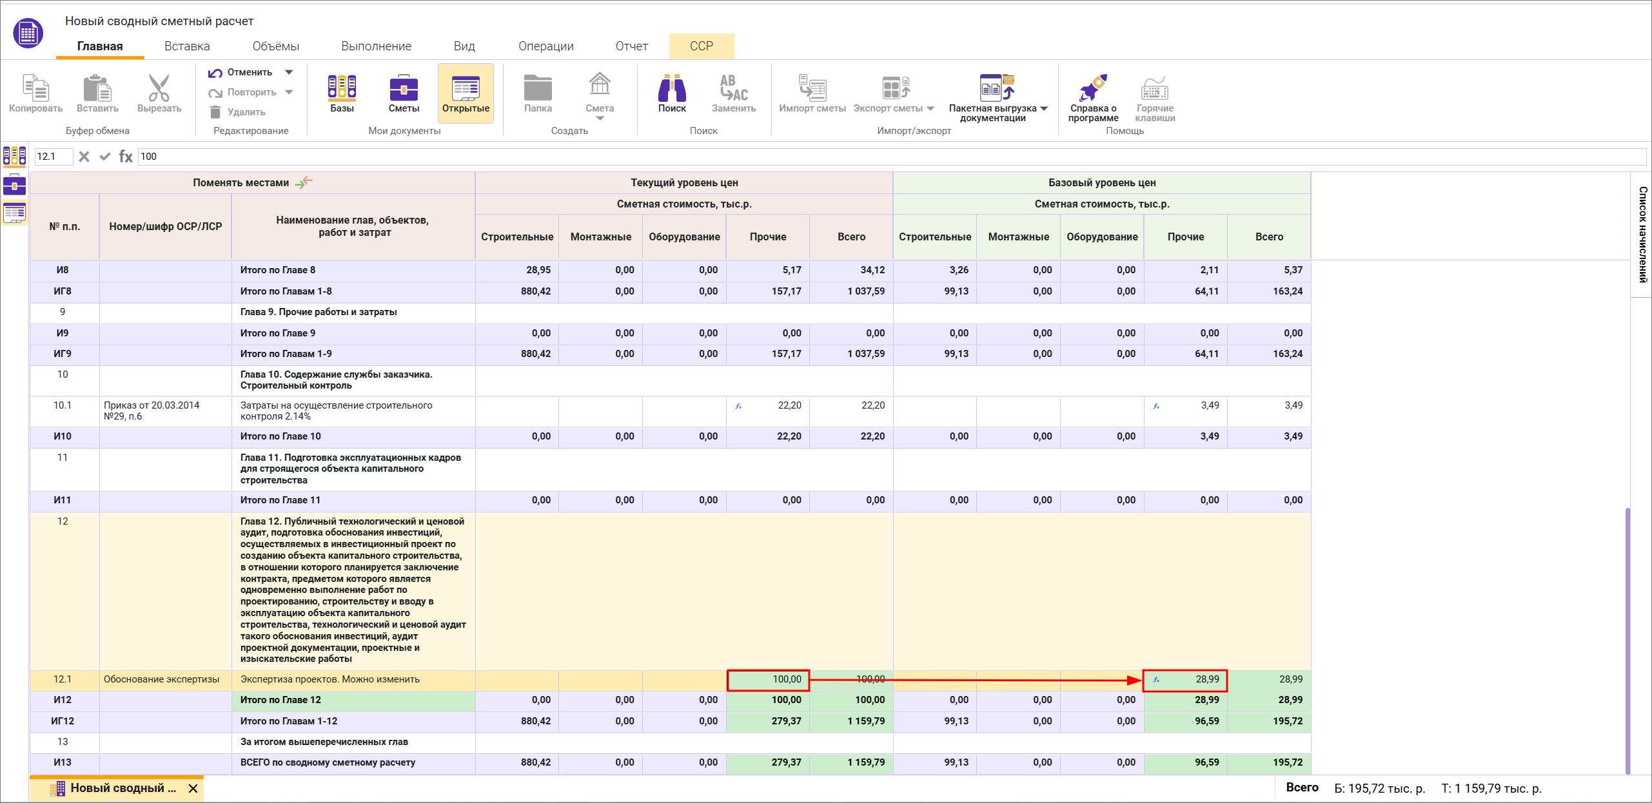
Task: Cancel formula entry with X icon
Action: (x=84, y=157)
